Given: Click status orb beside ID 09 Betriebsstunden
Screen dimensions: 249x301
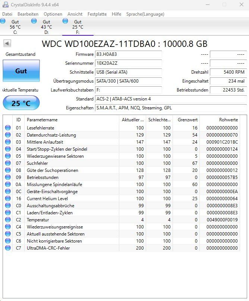Looking at the screenshot, I should [8, 177].
